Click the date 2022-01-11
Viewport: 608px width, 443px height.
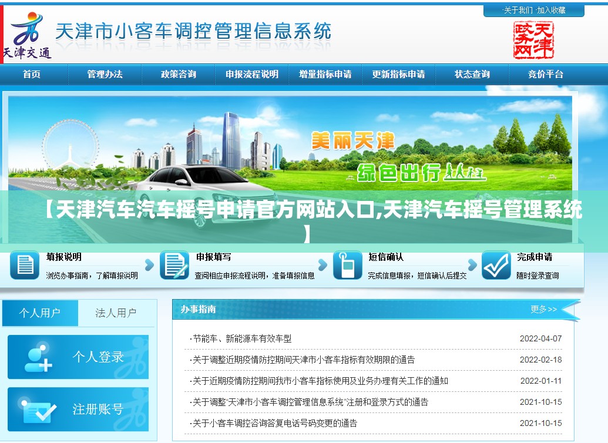pyautogui.click(x=541, y=381)
